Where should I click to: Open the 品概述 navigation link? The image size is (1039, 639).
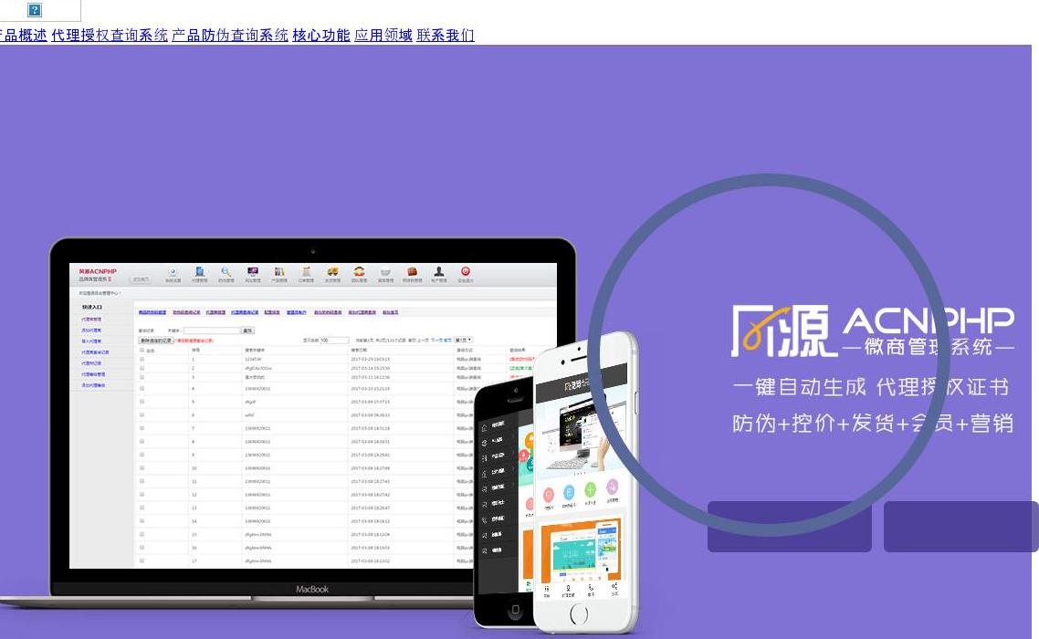[23, 35]
